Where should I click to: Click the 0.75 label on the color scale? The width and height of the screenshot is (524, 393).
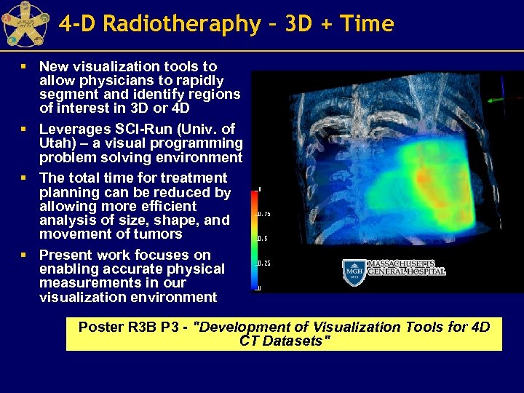pos(264,214)
